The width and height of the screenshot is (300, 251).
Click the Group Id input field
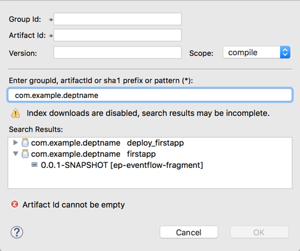click(x=118, y=19)
